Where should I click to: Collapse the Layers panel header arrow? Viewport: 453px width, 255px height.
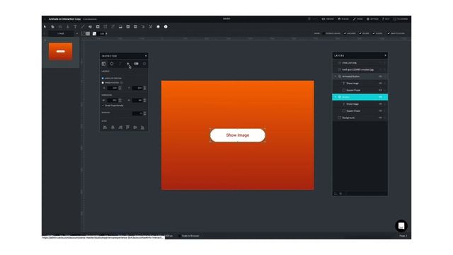click(385, 55)
